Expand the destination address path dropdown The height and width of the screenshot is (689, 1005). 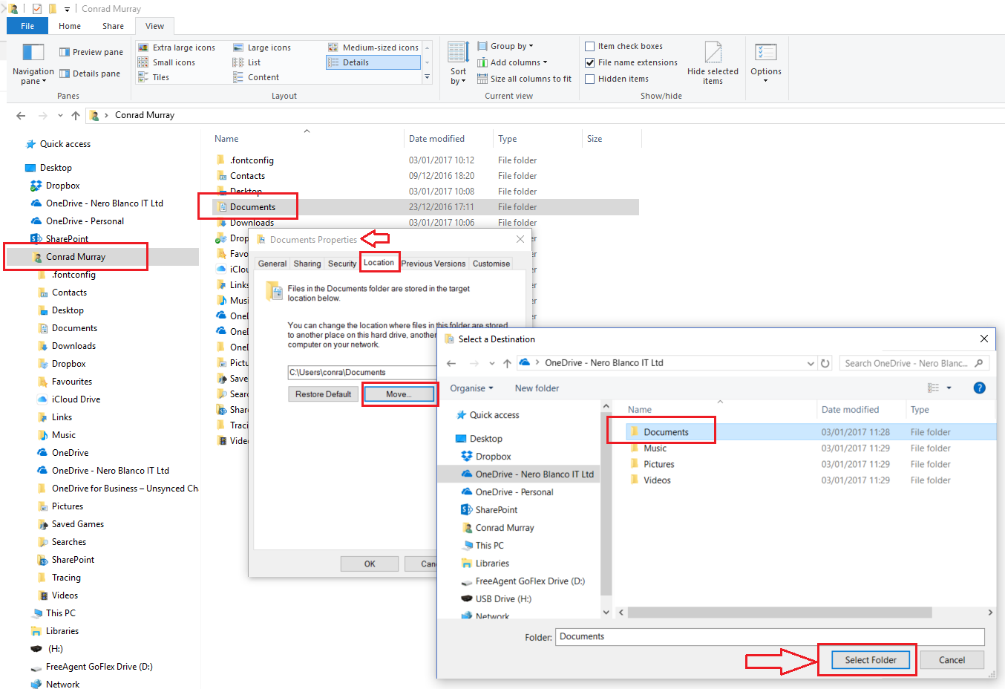(811, 363)
